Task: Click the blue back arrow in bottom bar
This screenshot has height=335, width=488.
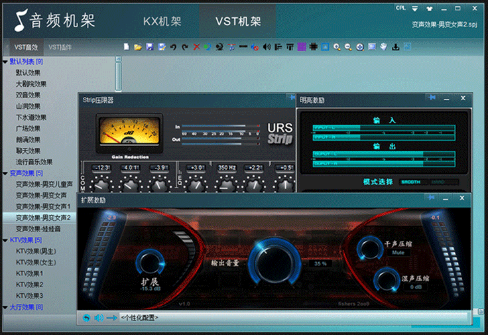Action: (x=86, y=318)
